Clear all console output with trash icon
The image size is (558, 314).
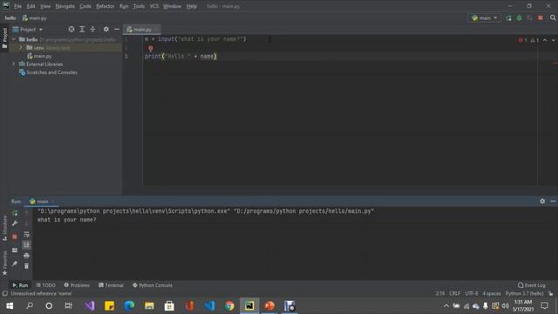pyautogui.click(x=27, y=266)
